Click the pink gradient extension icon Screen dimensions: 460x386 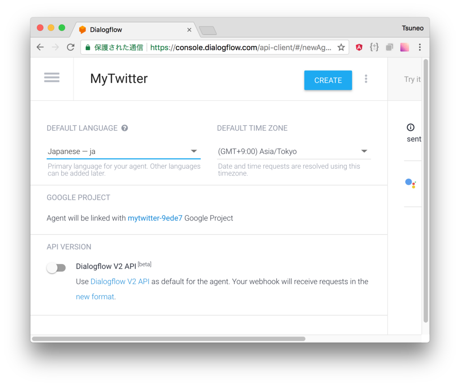click(405, 47)
